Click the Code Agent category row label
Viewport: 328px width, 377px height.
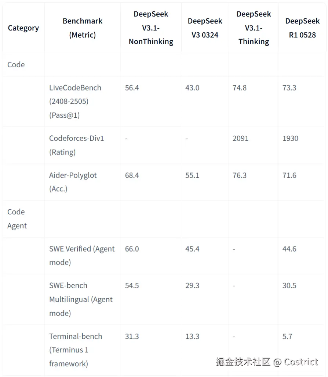pyautogui.click(x=17, y=218)
